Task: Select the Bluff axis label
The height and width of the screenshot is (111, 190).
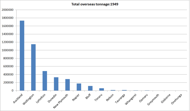Action: pyautogui.click(x=88, y=96)
